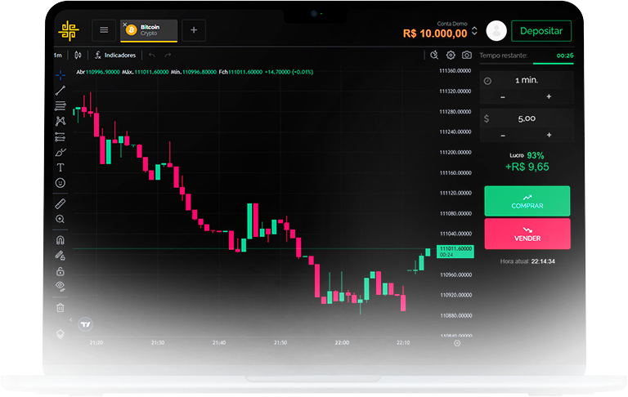Hide all drawings with the eye icon
The width and height of the screenshot is (628, 397).
tap(60, 286)
